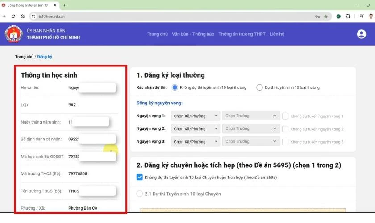Click the 'Trang chủ' breadcrumb link
The height and width of the screenshot is (223, 375).
point(24,57)
